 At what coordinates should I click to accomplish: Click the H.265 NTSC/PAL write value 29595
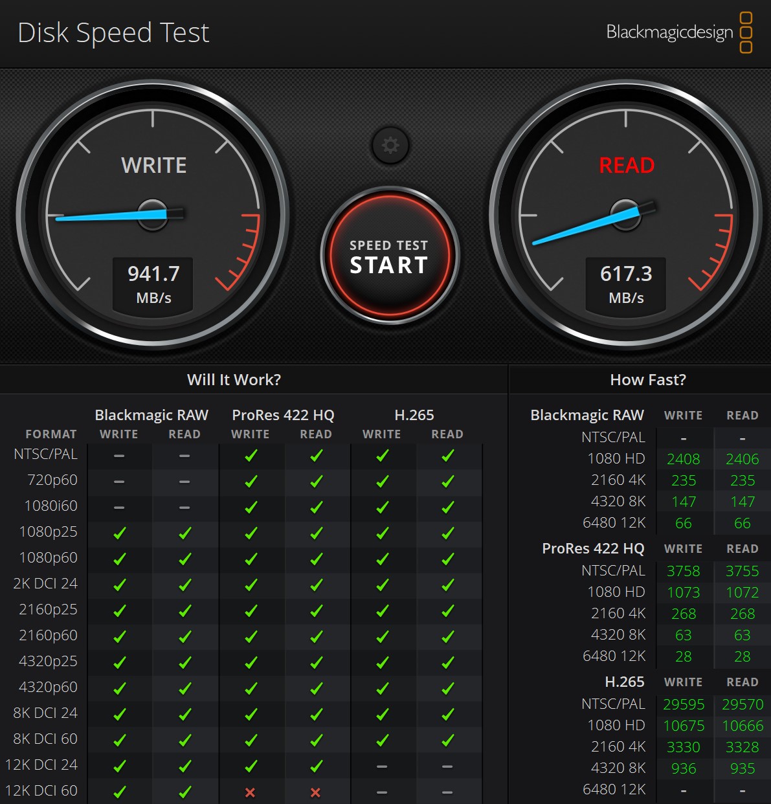(x=684, y=704)
